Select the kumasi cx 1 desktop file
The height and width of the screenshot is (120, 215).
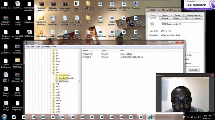pos(6,5)
